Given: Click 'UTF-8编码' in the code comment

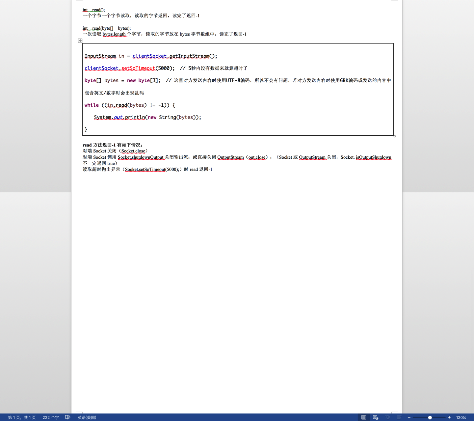Looking at the screenshot, I should click(x=238, y=80).
